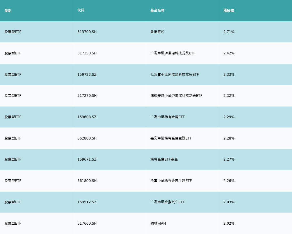Image resolution: width=292 pixels, height=234 pixels.
Task: Click 股票型ETF in the 562800.SH row
Action: click(13, 138)
